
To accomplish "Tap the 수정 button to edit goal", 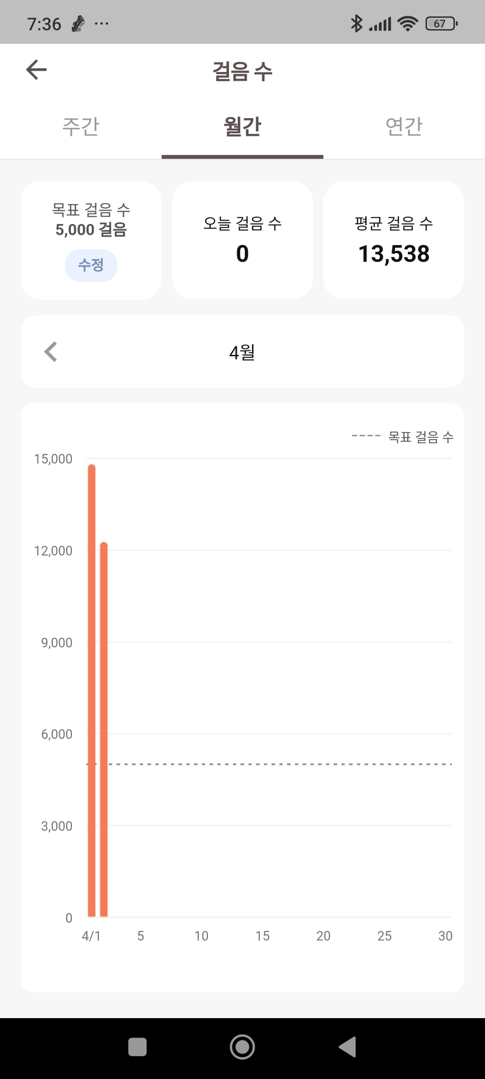I will coord(91,266).
